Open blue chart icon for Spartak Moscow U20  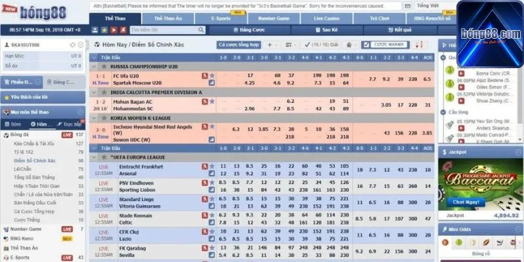coord(212,83)
